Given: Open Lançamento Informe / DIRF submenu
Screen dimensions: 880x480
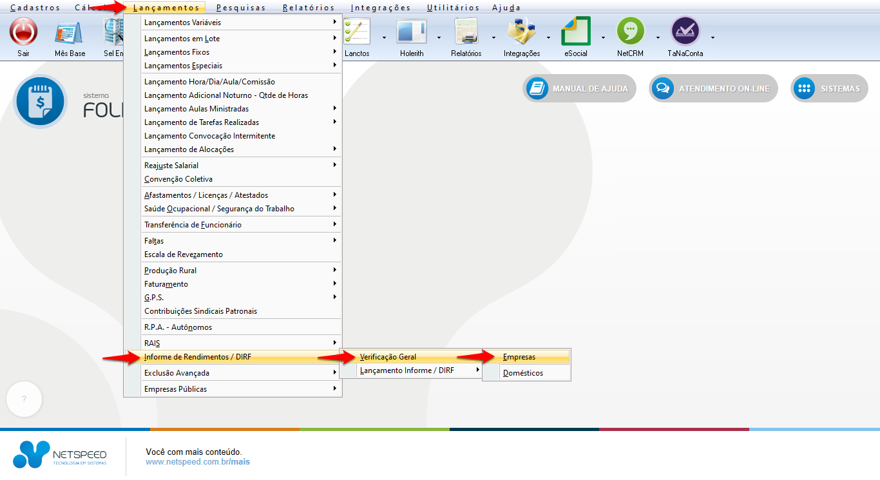Looking at the screenshot, I should coord(407,370).
